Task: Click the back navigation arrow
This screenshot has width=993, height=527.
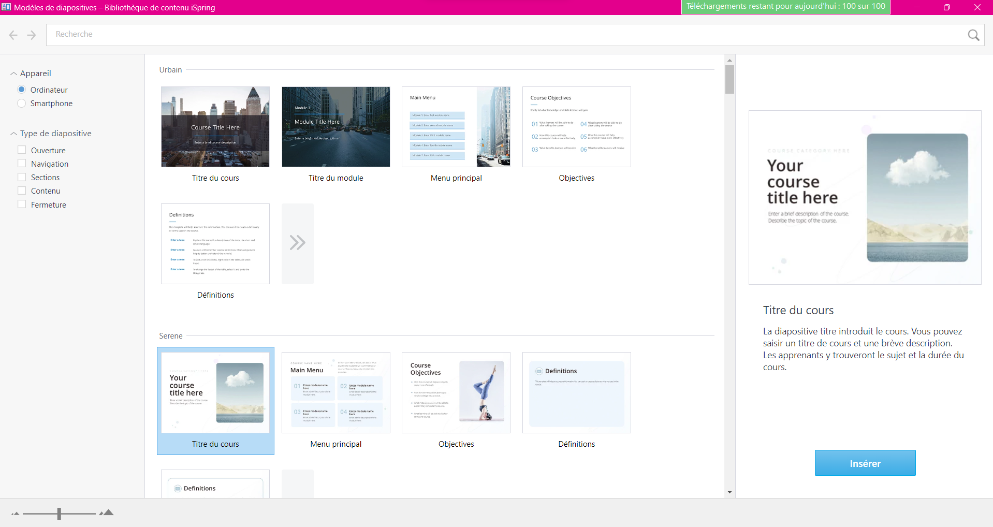Action: (x=13, y=35)
